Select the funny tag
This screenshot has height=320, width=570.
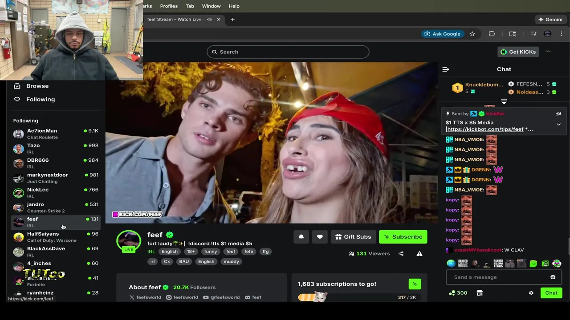click(x=211, y=252)
